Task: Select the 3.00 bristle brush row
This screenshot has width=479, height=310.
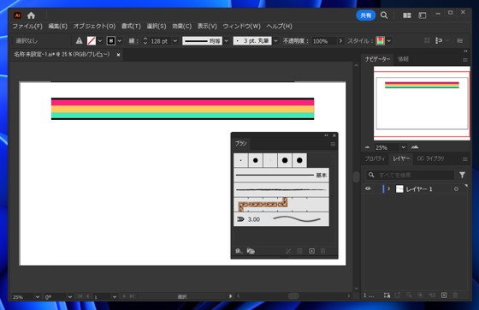Action: (281, 219)
